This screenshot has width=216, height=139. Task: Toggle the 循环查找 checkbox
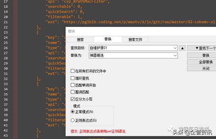click(73, 78)
